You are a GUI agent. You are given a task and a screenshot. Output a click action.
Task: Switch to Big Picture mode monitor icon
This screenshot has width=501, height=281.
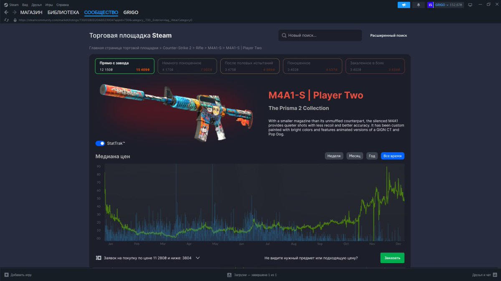(470, 5)
